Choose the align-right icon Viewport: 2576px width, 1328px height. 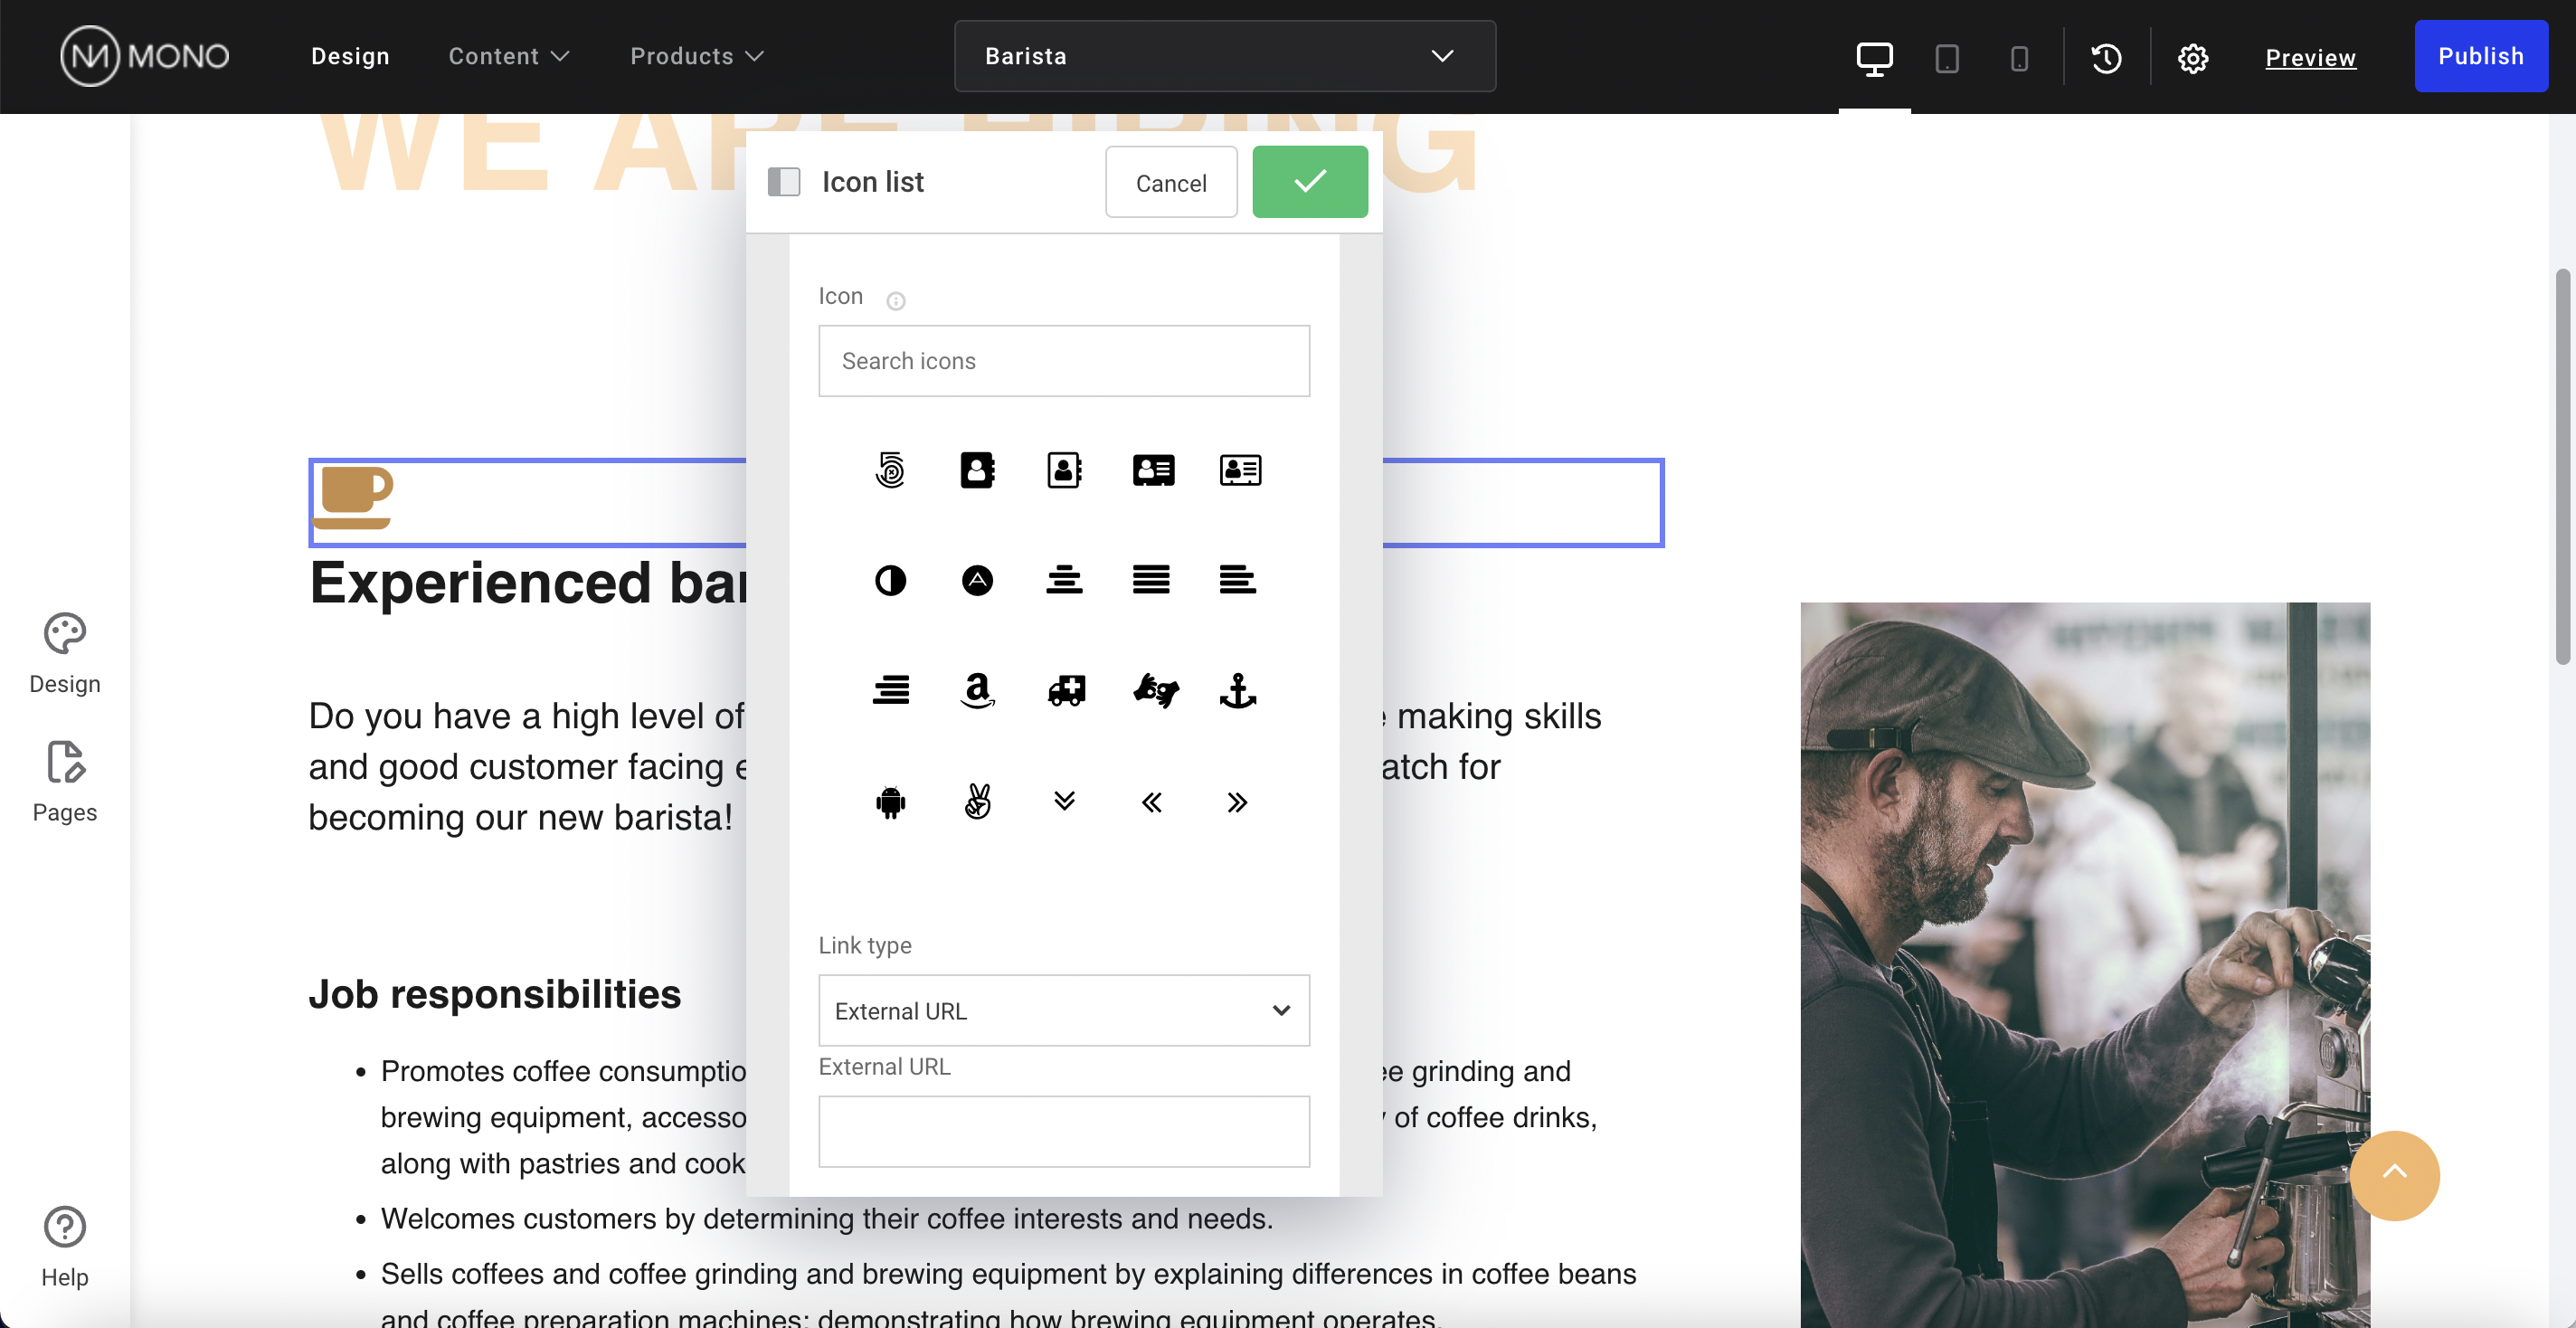(x=890, y=690)
